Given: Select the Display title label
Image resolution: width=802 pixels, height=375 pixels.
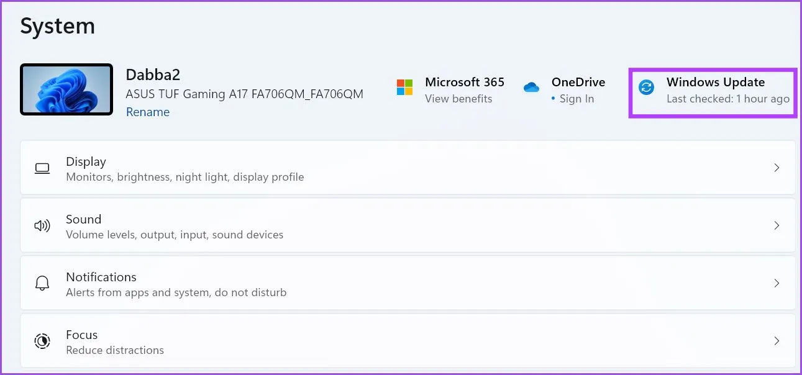Looking at the screenshot, I should pyautogui.click(x=86, y=161).
